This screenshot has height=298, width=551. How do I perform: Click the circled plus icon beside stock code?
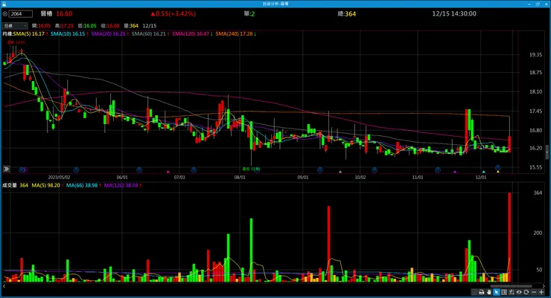5,14
